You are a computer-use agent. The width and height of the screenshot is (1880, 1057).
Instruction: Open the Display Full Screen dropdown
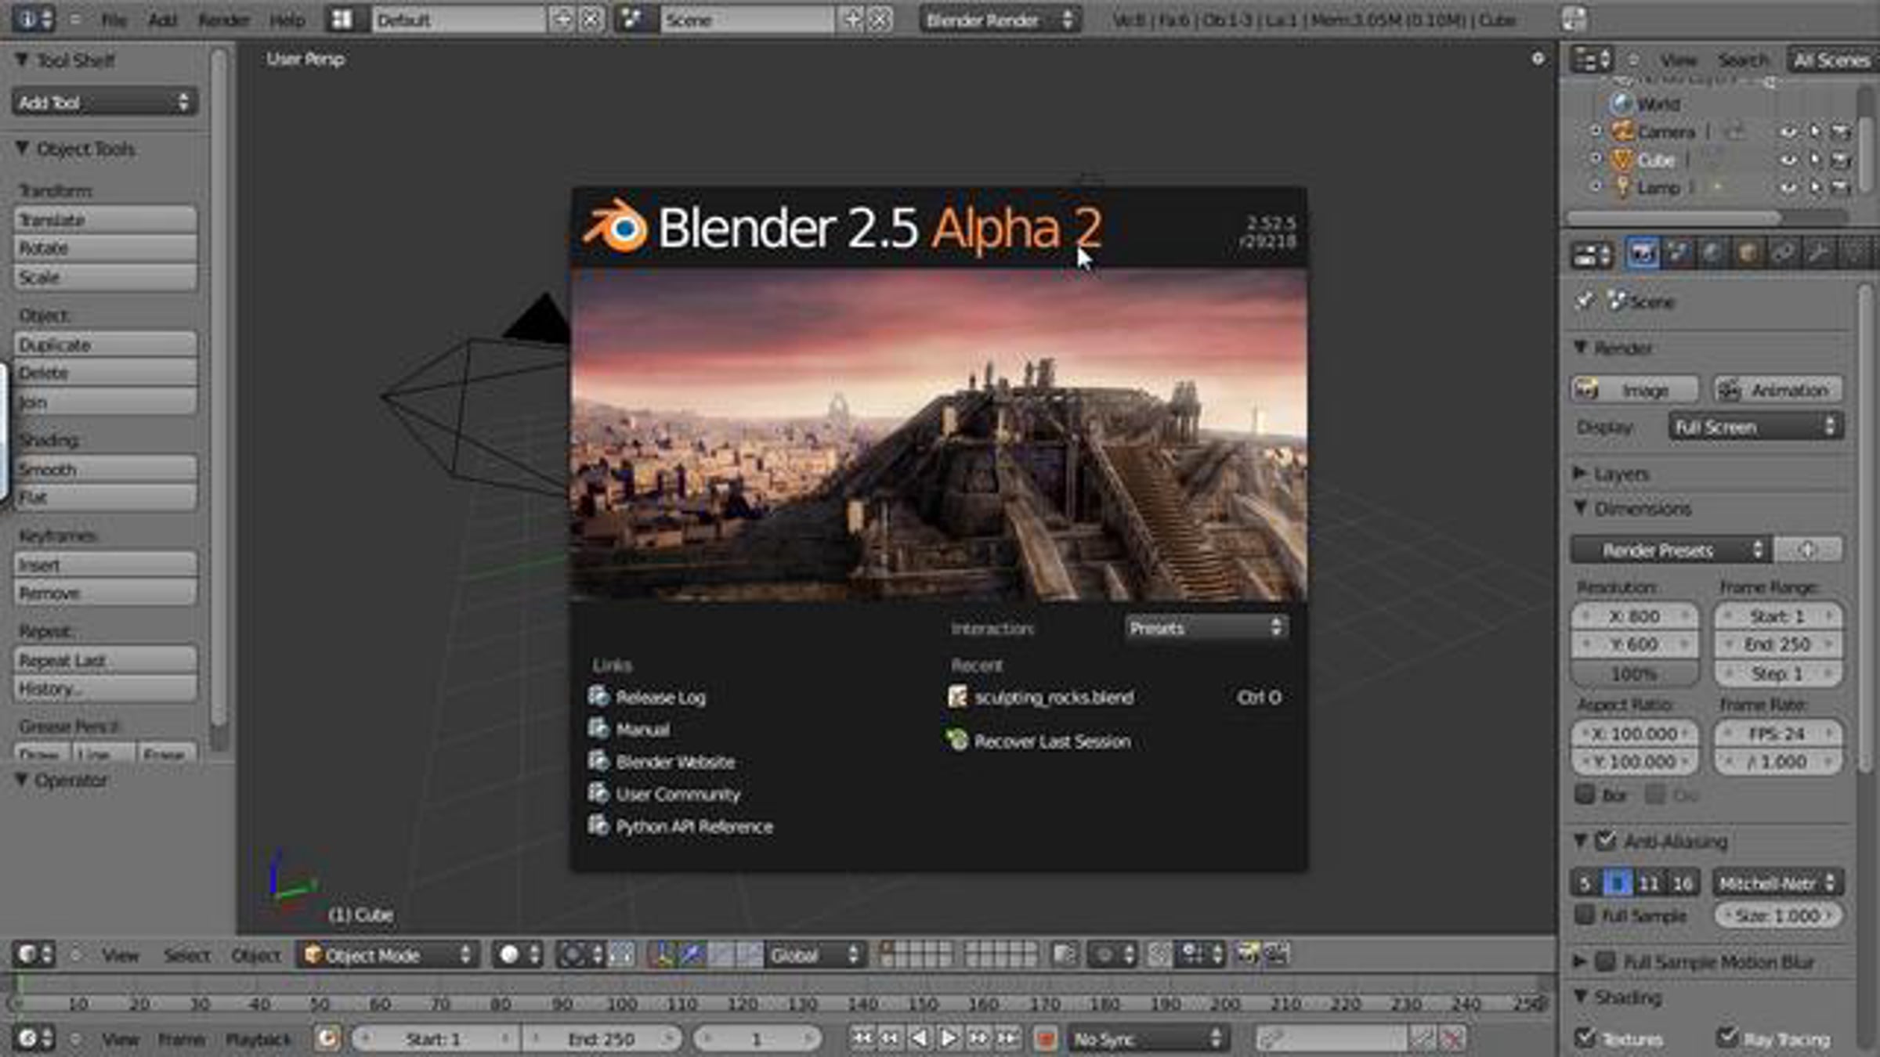[x=1755, y=427]
